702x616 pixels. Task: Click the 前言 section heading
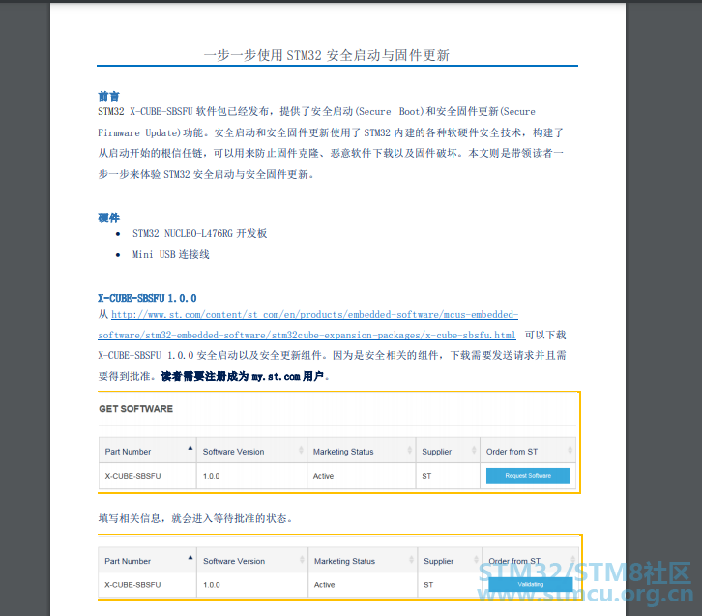(109, 96)
